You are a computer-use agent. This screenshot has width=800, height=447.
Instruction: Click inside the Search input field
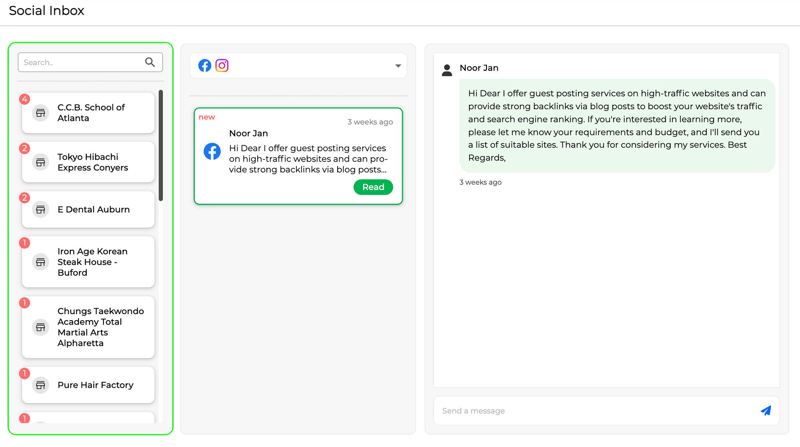coord(80,62)
